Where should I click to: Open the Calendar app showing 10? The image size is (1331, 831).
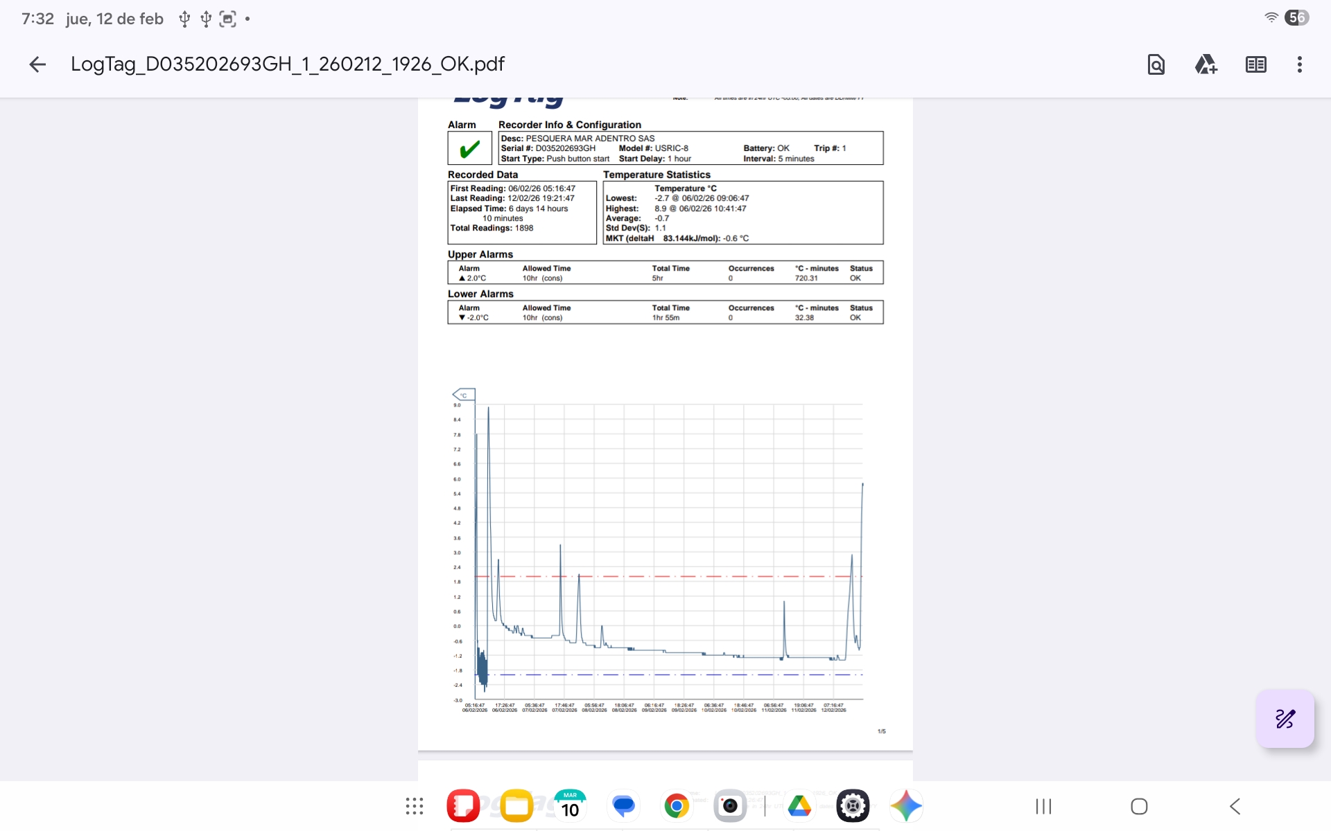570,806
